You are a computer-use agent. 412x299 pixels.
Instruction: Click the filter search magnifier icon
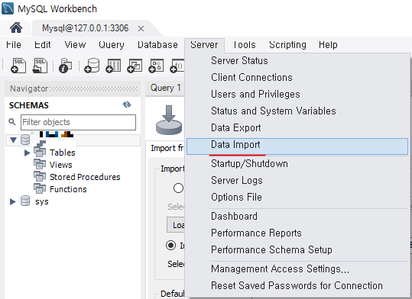[x=12, y=122]
